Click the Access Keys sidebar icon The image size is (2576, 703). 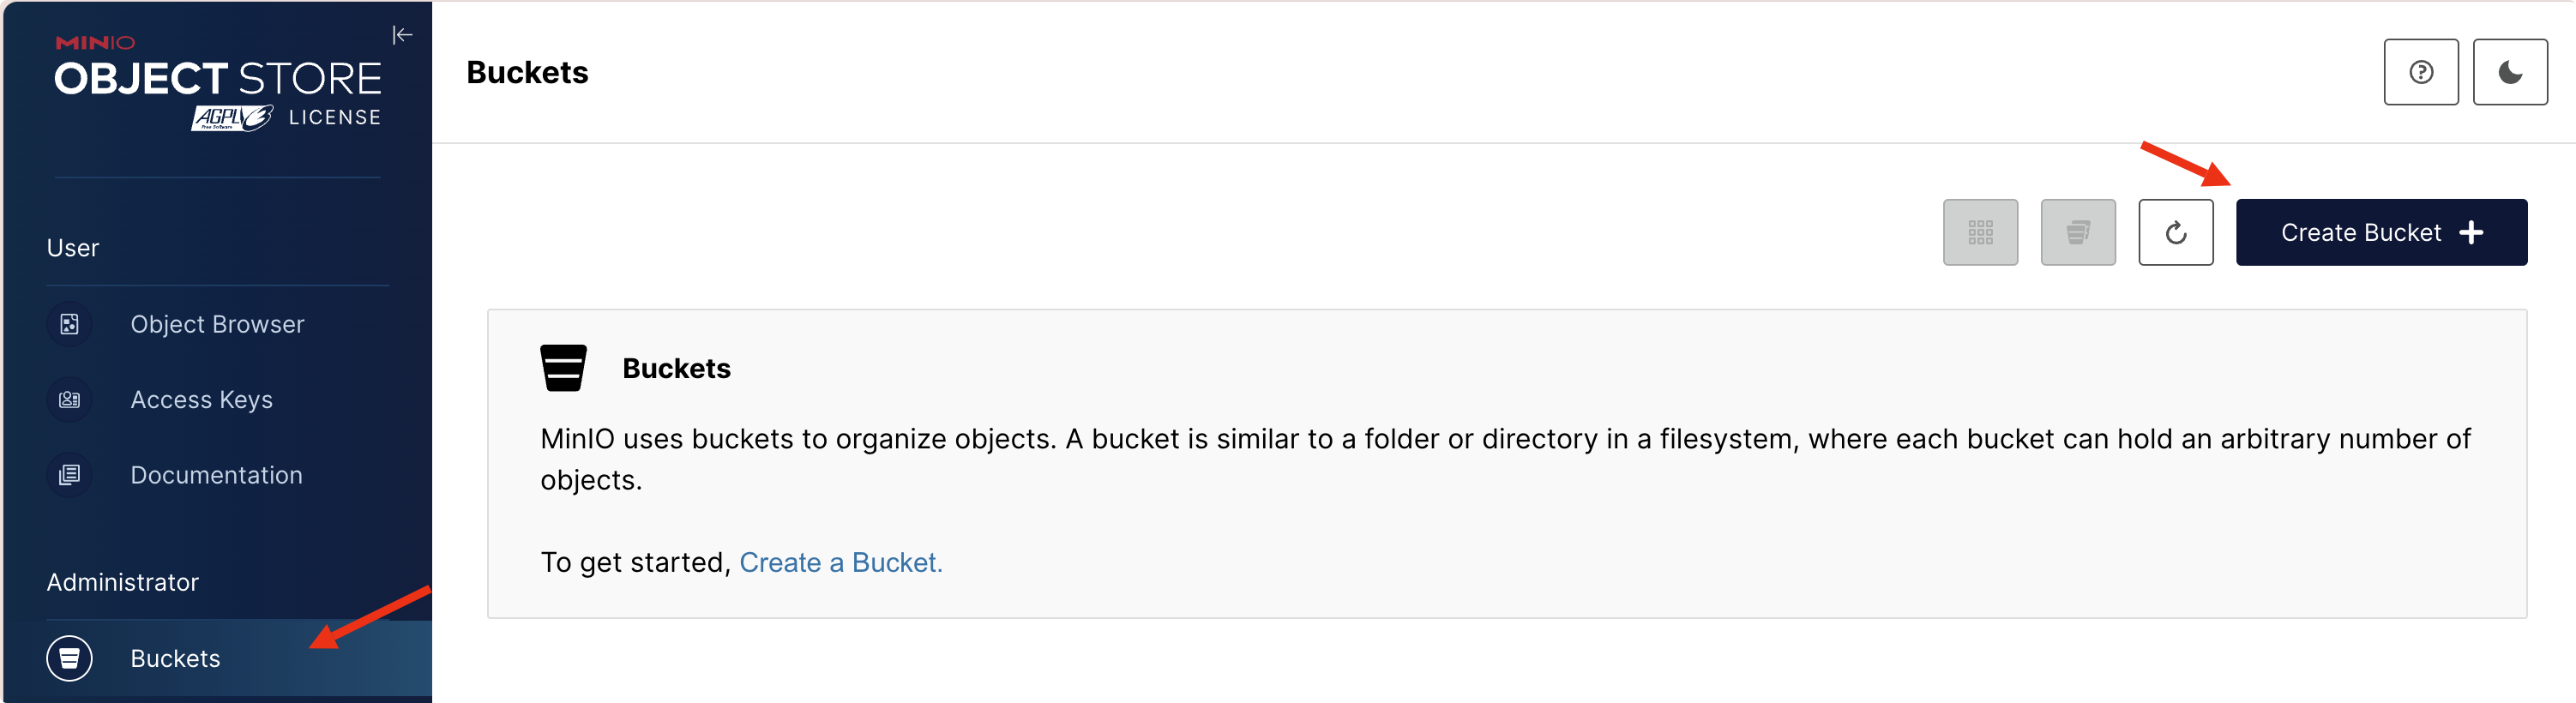coord(69,399)
